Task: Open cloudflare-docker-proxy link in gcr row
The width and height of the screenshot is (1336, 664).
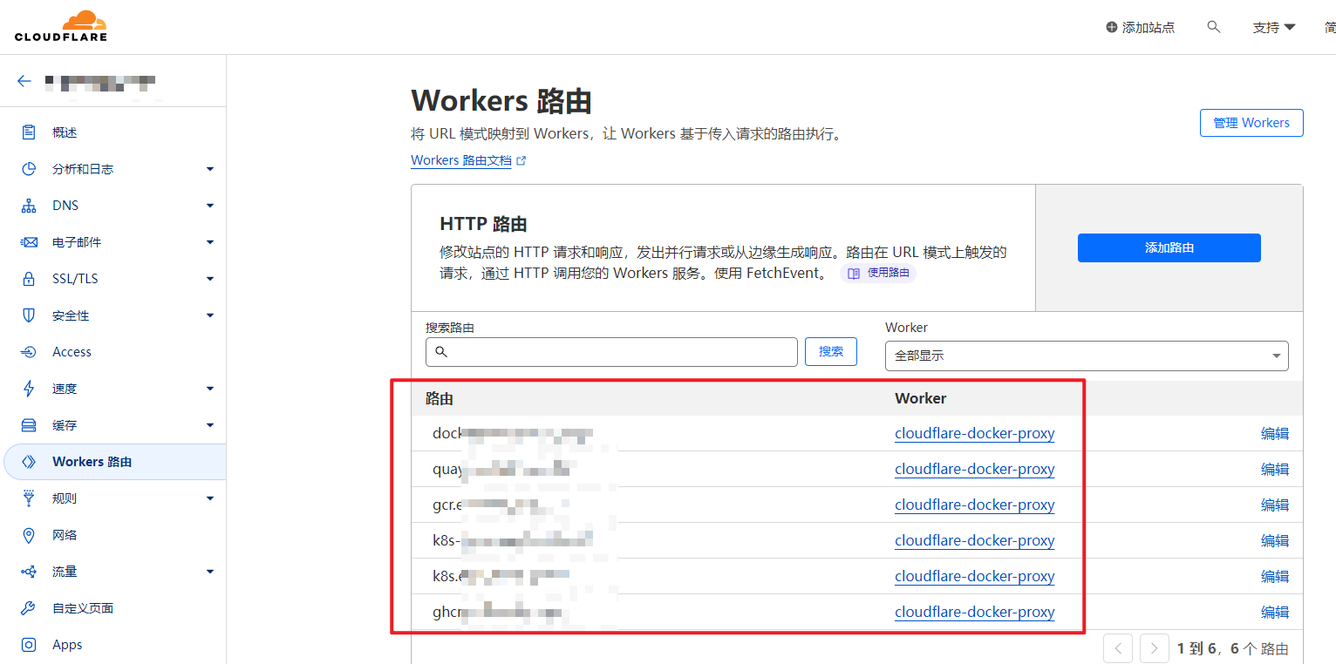Action: [975, 505]
